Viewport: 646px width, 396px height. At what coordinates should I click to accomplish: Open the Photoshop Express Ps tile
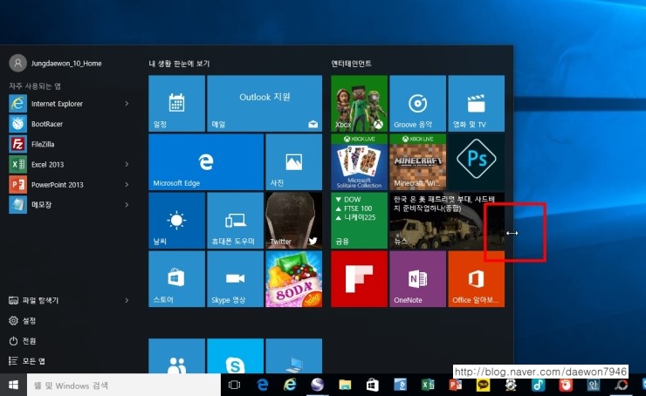[477, 162]
